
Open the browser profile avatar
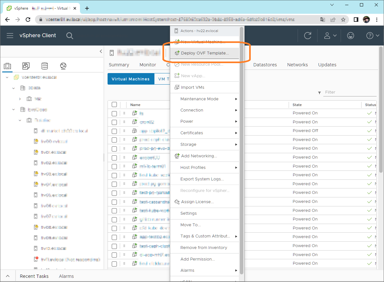[366, 20]
